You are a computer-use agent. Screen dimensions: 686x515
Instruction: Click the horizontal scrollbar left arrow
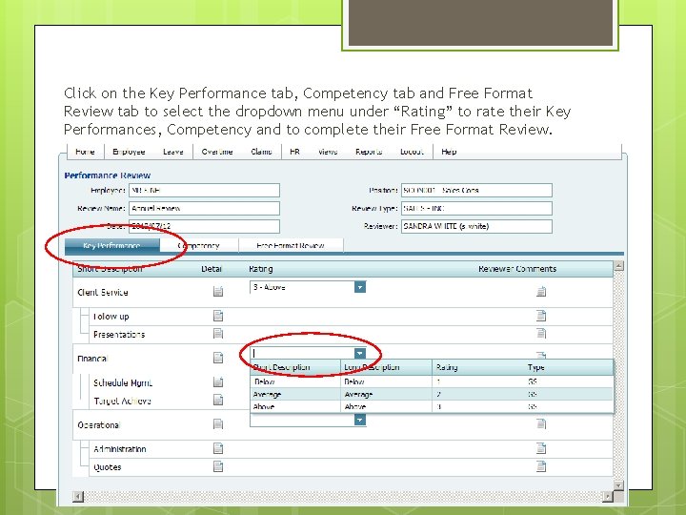tap(78, 496)
